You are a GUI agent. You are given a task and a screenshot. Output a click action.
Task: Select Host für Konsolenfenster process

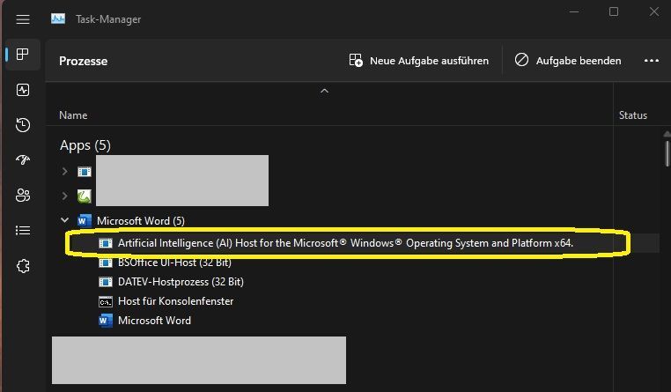point(176,301)
